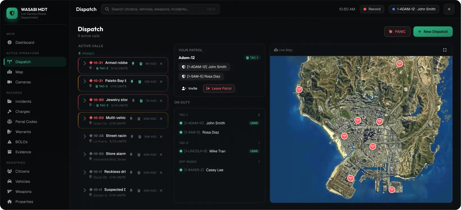The width and height of the screenshot is (461, 210).
Task: Click the Live Map header label
Action: click(x=283, y=50)
